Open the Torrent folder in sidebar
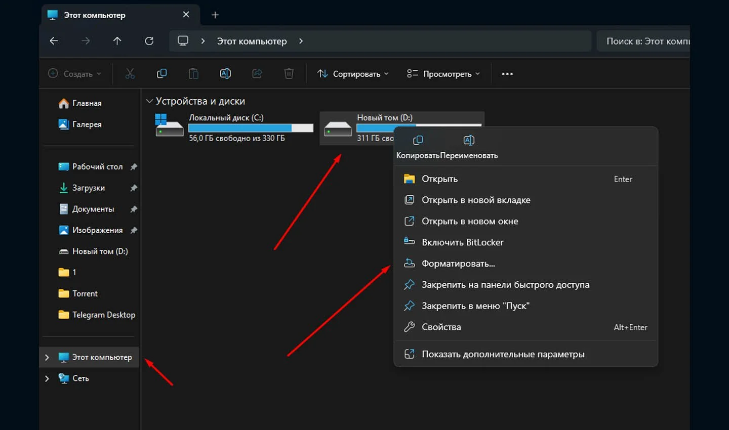The width and height of the screenshot is (729, 430). pos(78,293)
